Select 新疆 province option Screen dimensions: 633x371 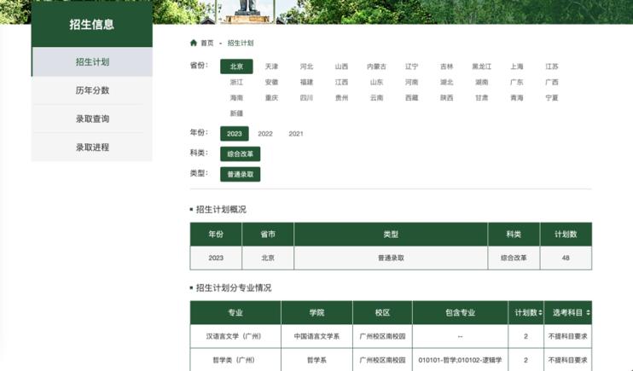236,113
